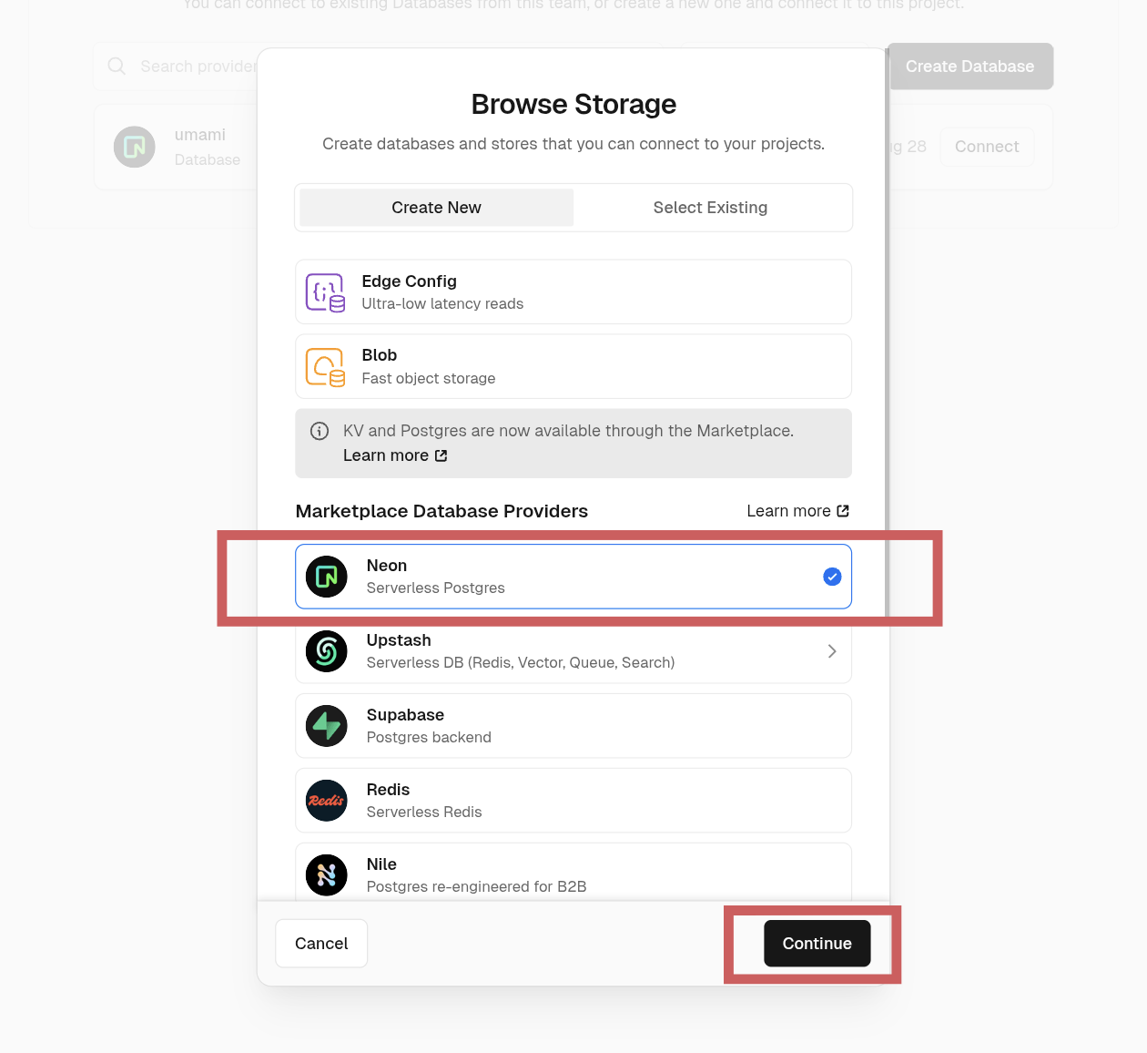Image resolution: width=1147 pixels, height=1053 pixels.
Task: Toggle the Neon selected checkmark
Action: (832, 577)
